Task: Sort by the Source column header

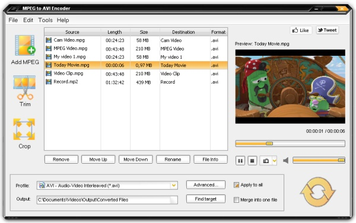Action: (72, 32)
